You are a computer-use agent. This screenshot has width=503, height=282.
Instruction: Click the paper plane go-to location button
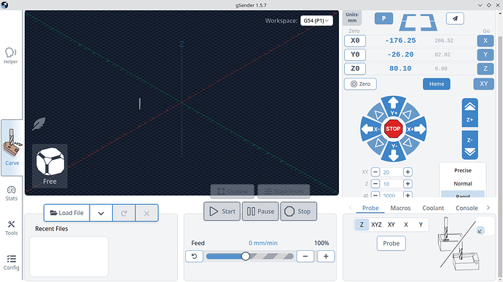pos(455,19)
